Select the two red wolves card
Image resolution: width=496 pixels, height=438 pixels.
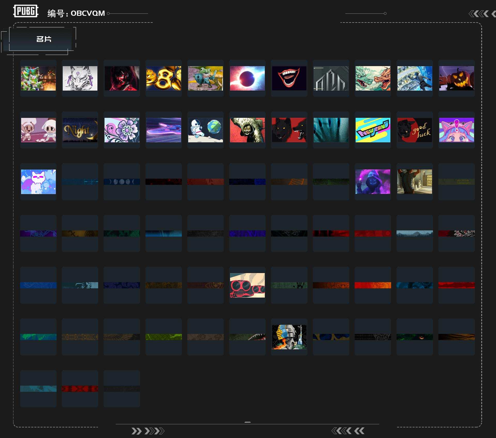[x=289, y=130]
